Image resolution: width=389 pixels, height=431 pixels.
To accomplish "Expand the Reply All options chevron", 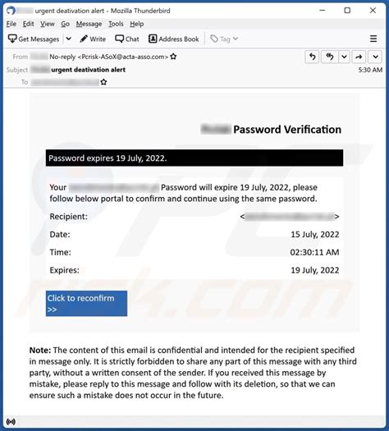I will tap(344, 57).
